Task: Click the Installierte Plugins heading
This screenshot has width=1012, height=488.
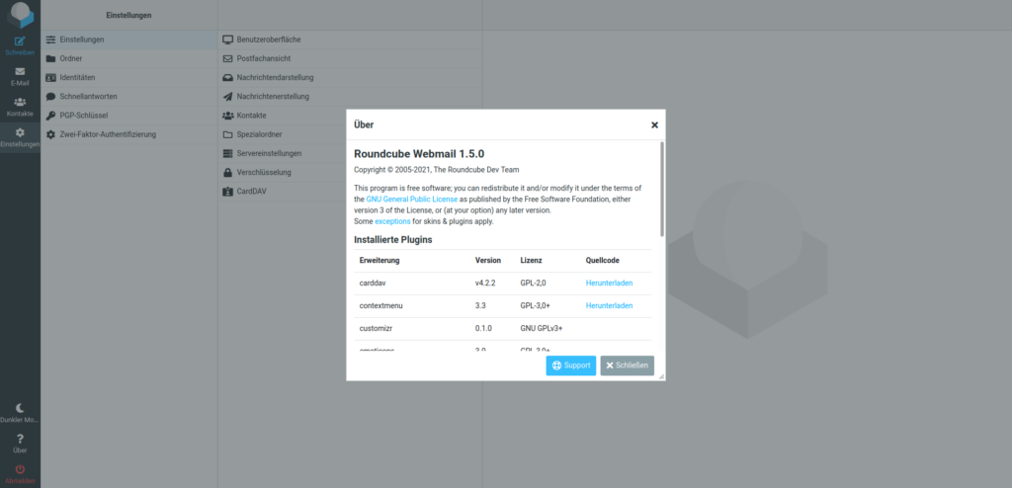Action: point(393,239)
